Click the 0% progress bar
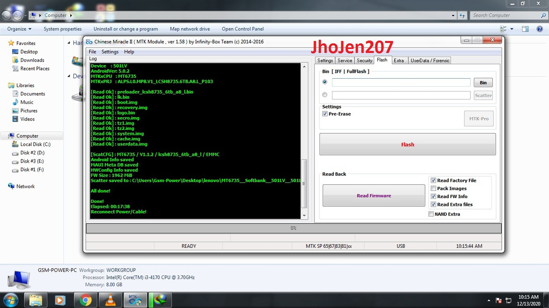The width and height of the screenshot is (549, 308). (x=293, y=228)
